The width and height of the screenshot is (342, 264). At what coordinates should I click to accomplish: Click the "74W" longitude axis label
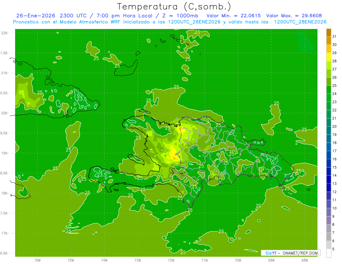pos(104,260)
